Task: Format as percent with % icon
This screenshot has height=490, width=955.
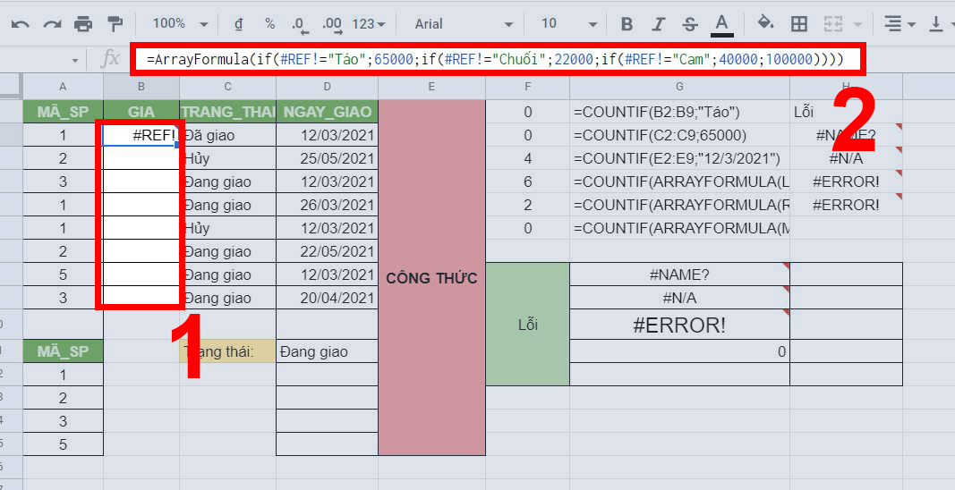Action: [269, 24]
